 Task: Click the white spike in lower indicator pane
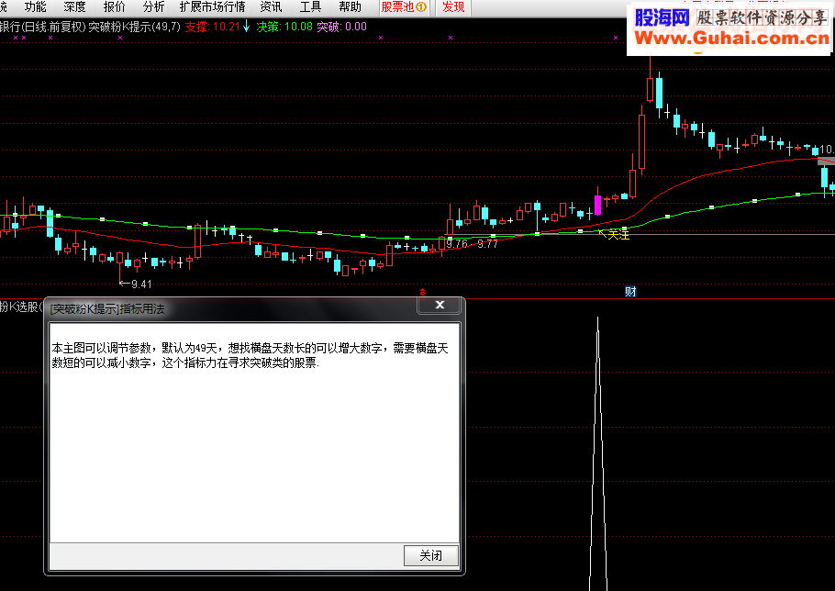[598, 452]
